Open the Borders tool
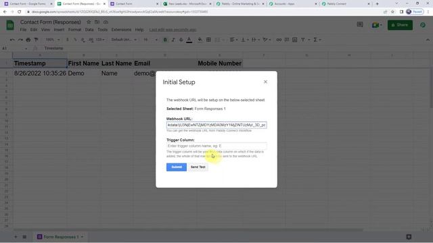This screenshot has width=433, height=243. (x=208, y=40)
